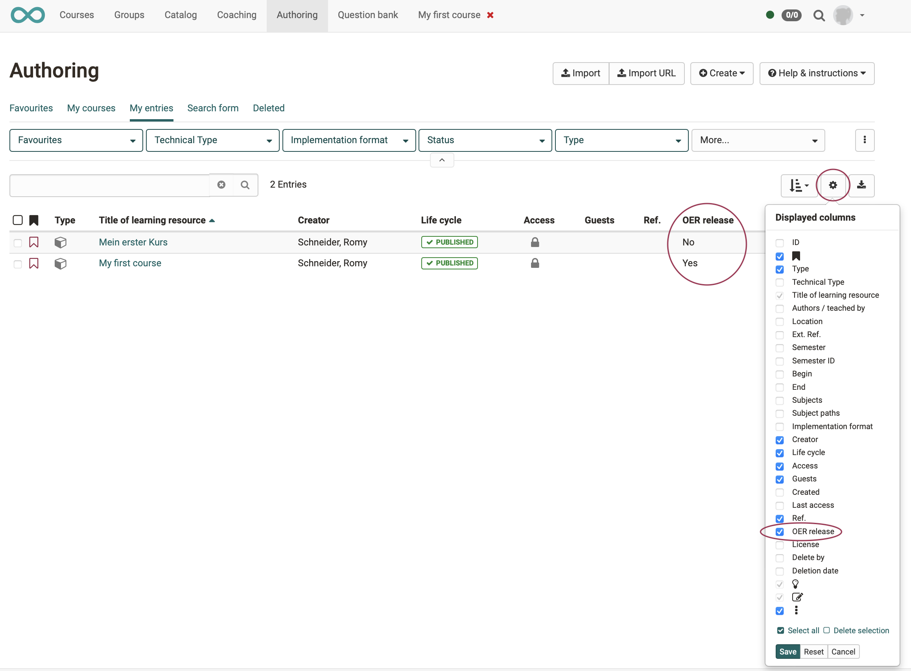Collapse the filter bar with chevron
This screenshot has width=911, height=671.
click(442, 160)
